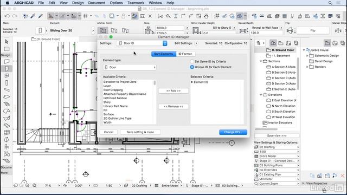Viewport: 347px width, 195px height.
Task: Click the Navigator popup icon left of the arrow
Action: pyautogui.click(x=259, y=43)
